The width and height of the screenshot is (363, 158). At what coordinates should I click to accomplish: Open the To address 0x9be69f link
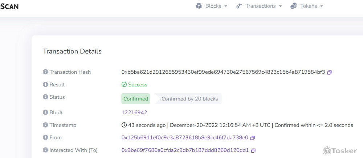pos(185,150)
